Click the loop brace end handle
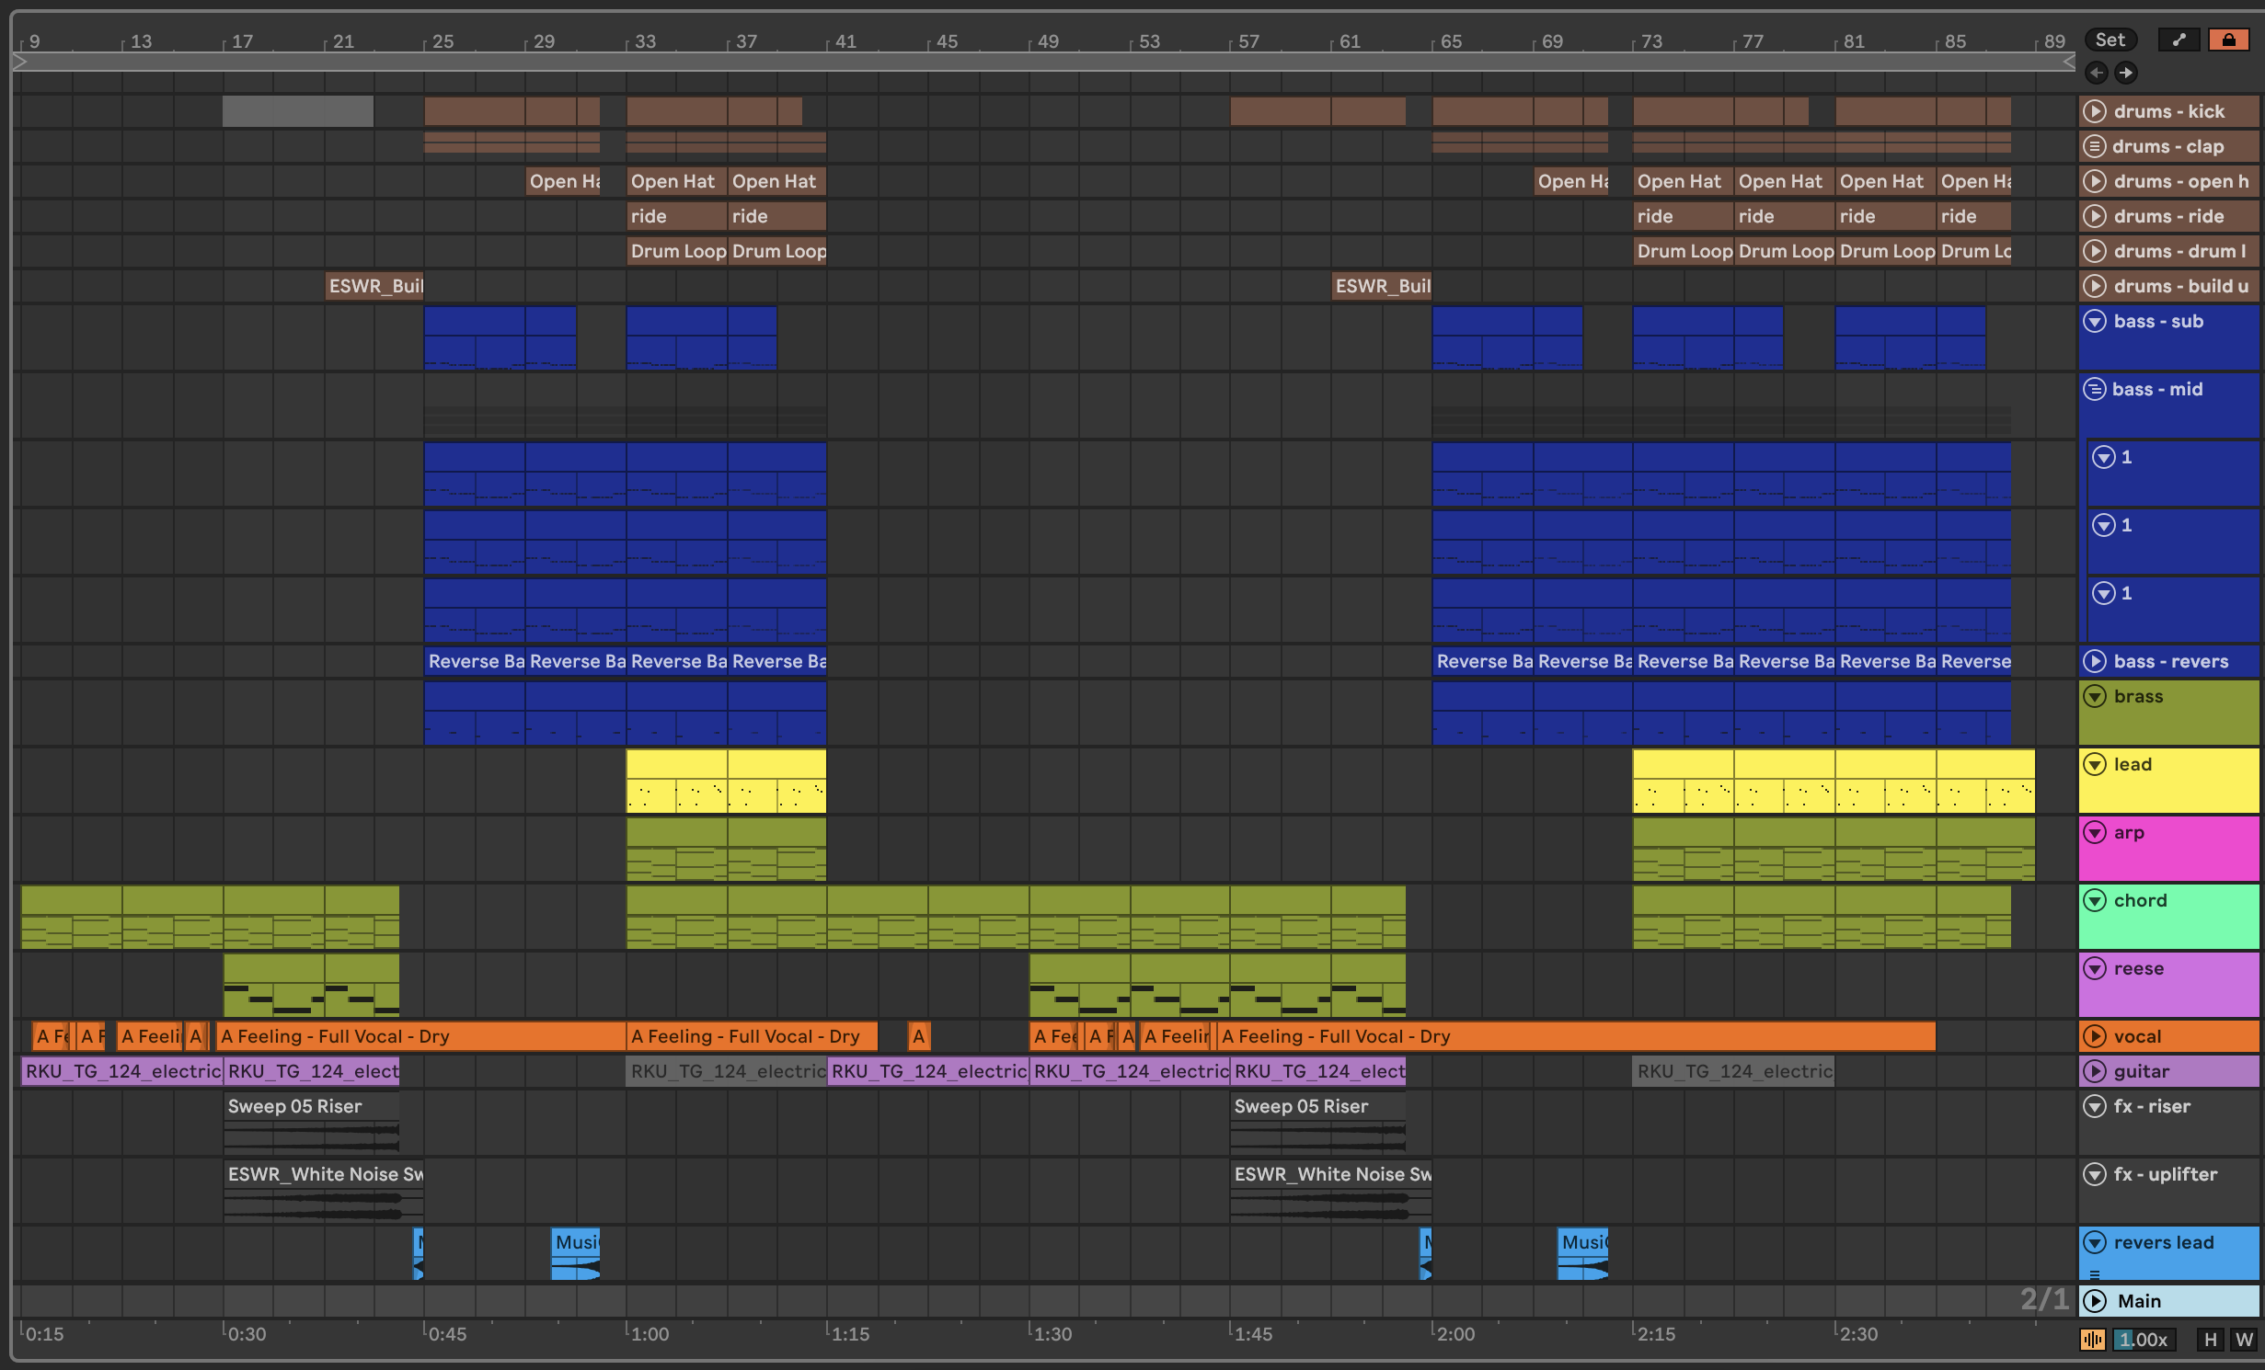This screenshot has width=2265, height=1370. tap(2068, 62)
